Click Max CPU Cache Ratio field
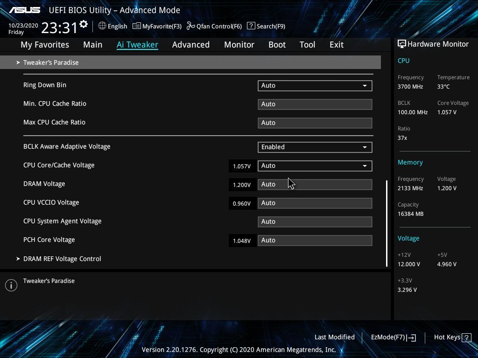Image resolution: width=478 pixels, height=358 pixels. click(315, 123)
